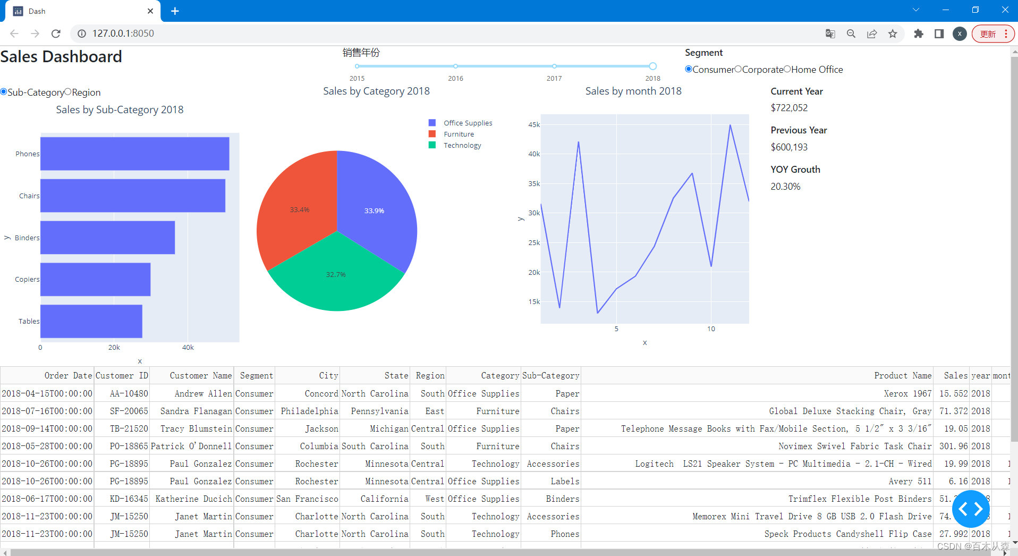The image size is (1018, 556).
Task: Open the user profile avatar
Action: [960, 33]
